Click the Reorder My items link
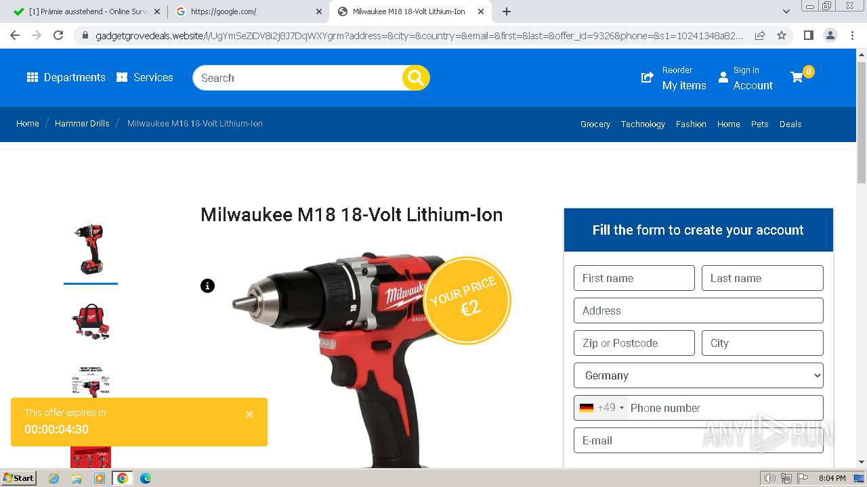The width and height of the screenshot is (867, 487). [x=673, y=78]
